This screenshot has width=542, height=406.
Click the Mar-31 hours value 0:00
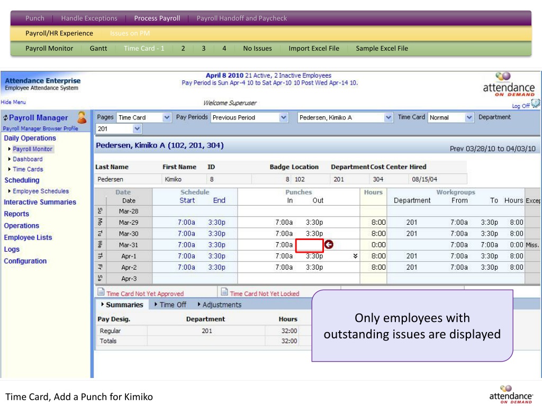click(x=378, y=245)
